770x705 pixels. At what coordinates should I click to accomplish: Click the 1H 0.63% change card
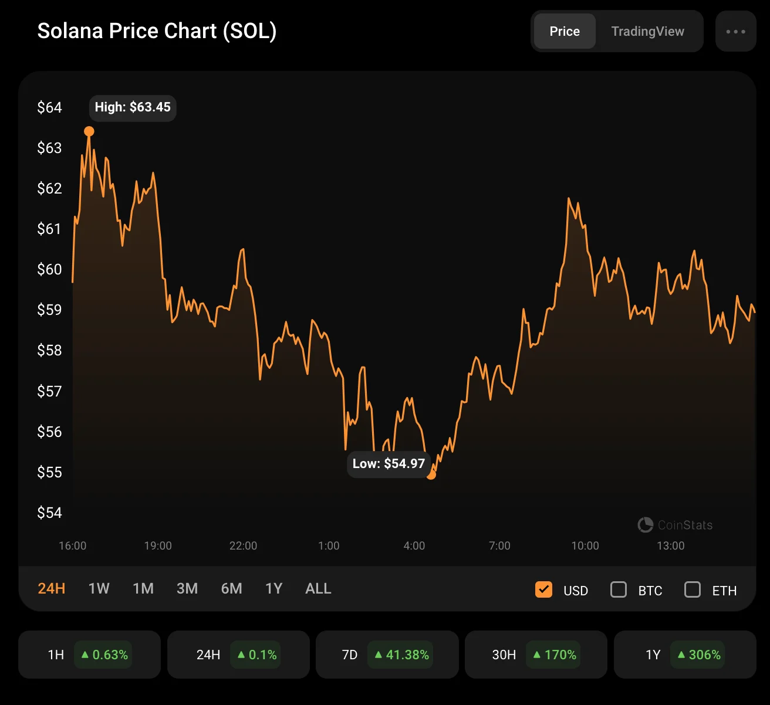pos(89,655)
